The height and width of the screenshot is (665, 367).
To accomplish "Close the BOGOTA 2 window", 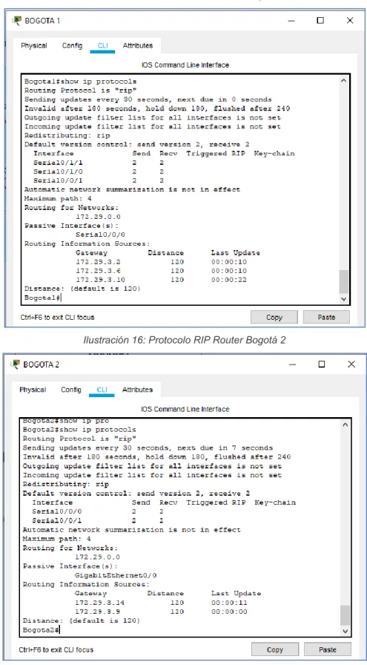I will (351, 364).
